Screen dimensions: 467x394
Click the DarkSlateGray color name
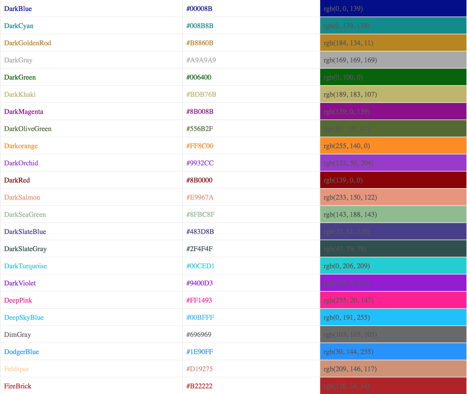(x=25, y=249)
